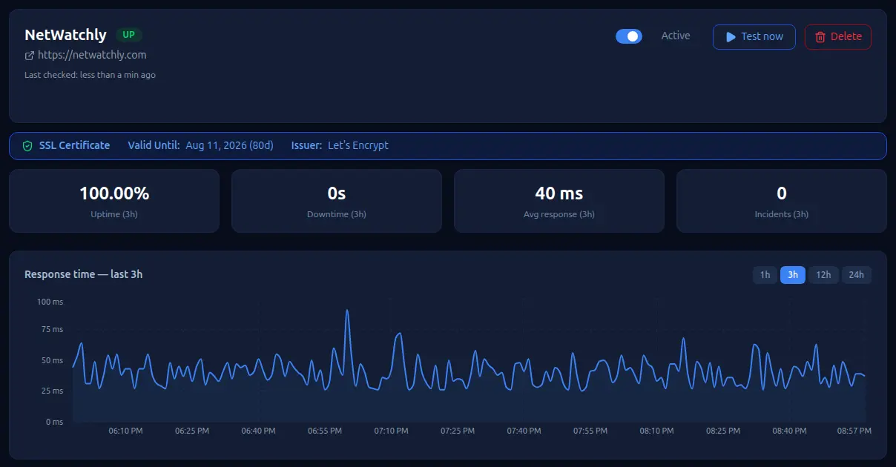Click the external link icon beside netwatchly.com
This screenshot has width=896, height=467.
click(30, 56)
